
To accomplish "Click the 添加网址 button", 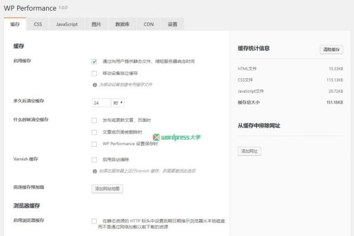I will (x=250, y=151).
